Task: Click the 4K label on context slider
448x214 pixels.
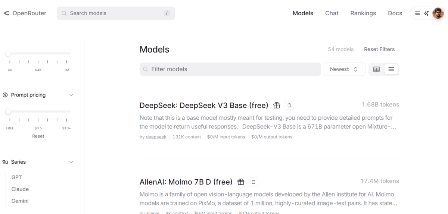Action: click(x=10, y=70)
